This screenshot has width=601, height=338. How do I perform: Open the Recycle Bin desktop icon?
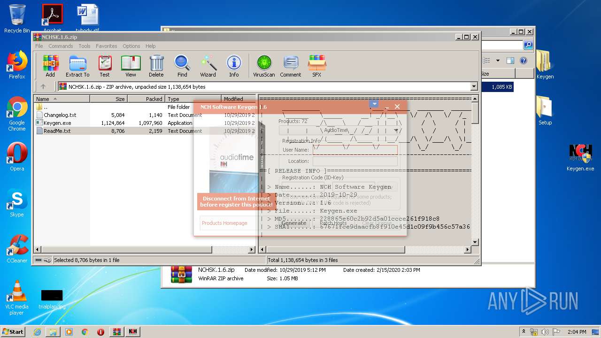click(x=17, y=19)
